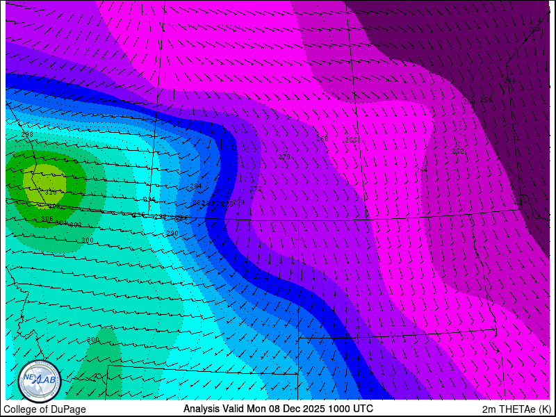Select the 274 contour label
The image size is (556, 417).
[x=239, y=202]
